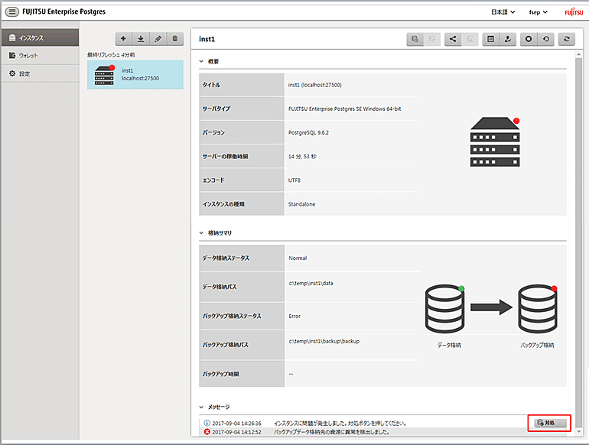Open the fsep user dropdown
This screenshot has width=589, height=445.
pyautogui.click(x=538, y=12)
